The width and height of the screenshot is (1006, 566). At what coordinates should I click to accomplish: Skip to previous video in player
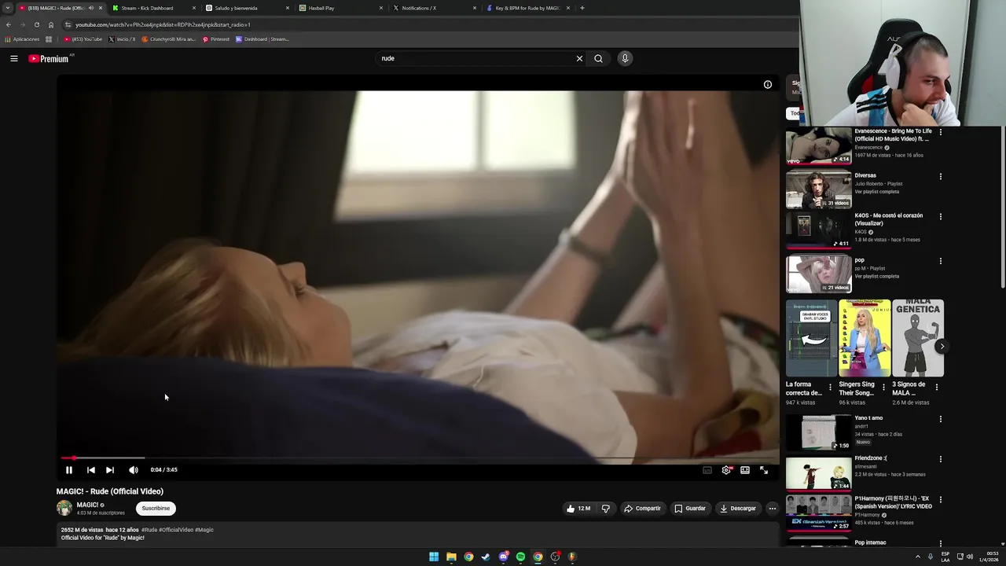point(91,470)
